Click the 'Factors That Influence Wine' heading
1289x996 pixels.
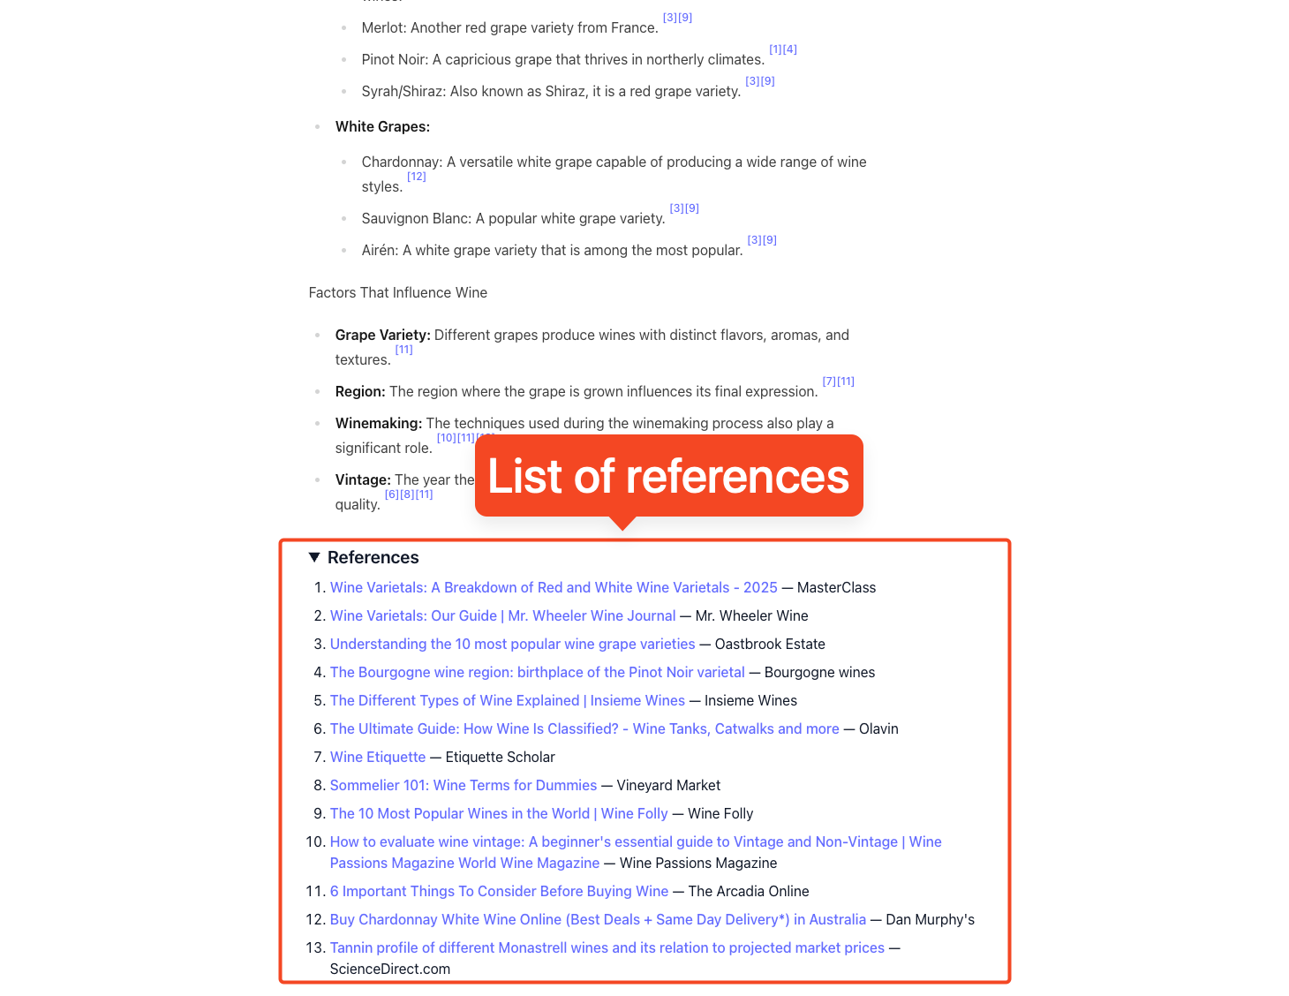pyautogui.click(x=398, y=292)
